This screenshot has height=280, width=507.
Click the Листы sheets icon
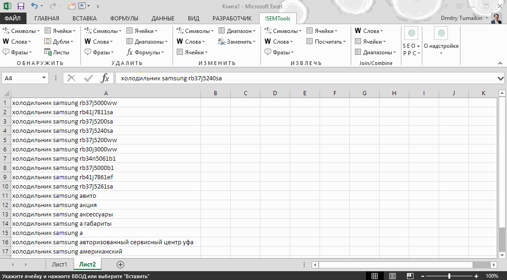click(47, 52)
